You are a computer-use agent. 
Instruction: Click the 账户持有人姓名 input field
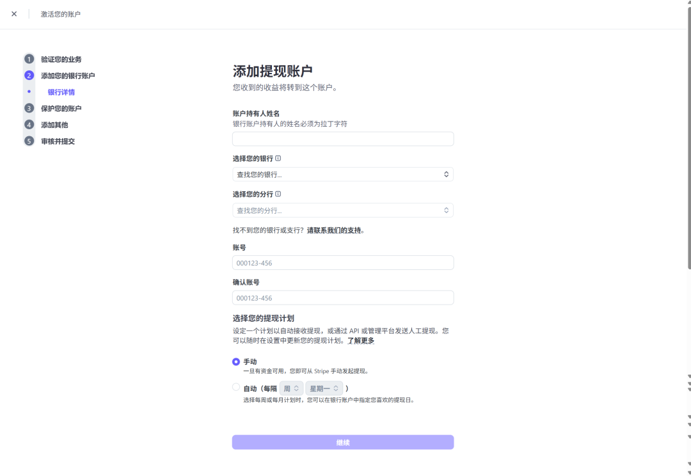tap(343, 138)
